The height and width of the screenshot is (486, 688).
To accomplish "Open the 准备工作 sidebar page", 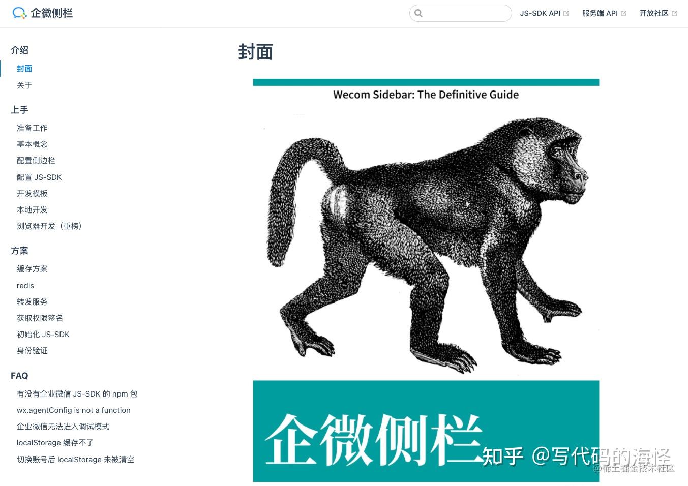I will click(x=32, y=128).
